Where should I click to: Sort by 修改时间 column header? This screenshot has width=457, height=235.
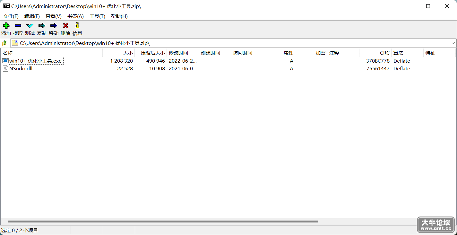[183, 53]
